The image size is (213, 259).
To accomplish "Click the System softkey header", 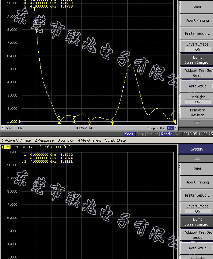I will [x=196, y=149].
